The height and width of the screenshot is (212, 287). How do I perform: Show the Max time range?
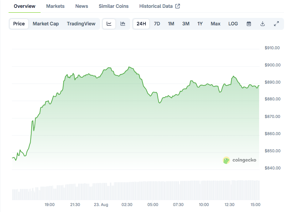coord(216,24)
